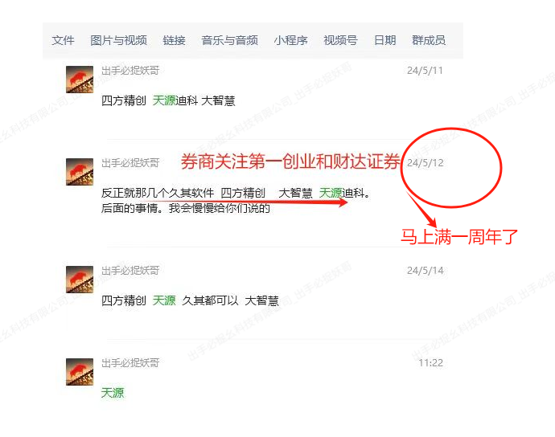Image resolution: width=555 pixels, height=437 pixels.
Task: Click avatar of the 24/5/12 message
Action: 80,172
